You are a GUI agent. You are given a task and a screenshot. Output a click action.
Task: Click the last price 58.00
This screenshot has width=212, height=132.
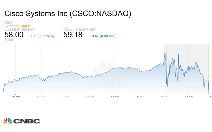pyautogui.click(x=14, y=35)
